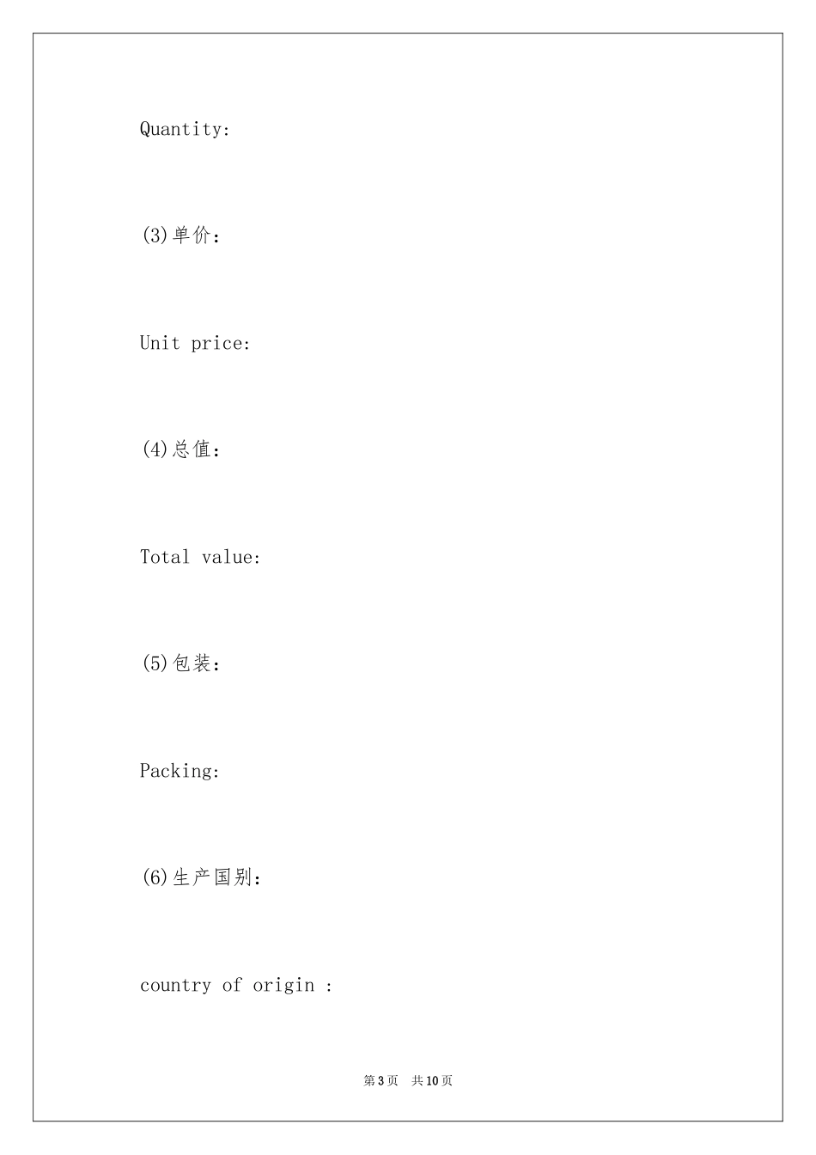
Task: Click the Chinese text "单价"
Action: 192,235
